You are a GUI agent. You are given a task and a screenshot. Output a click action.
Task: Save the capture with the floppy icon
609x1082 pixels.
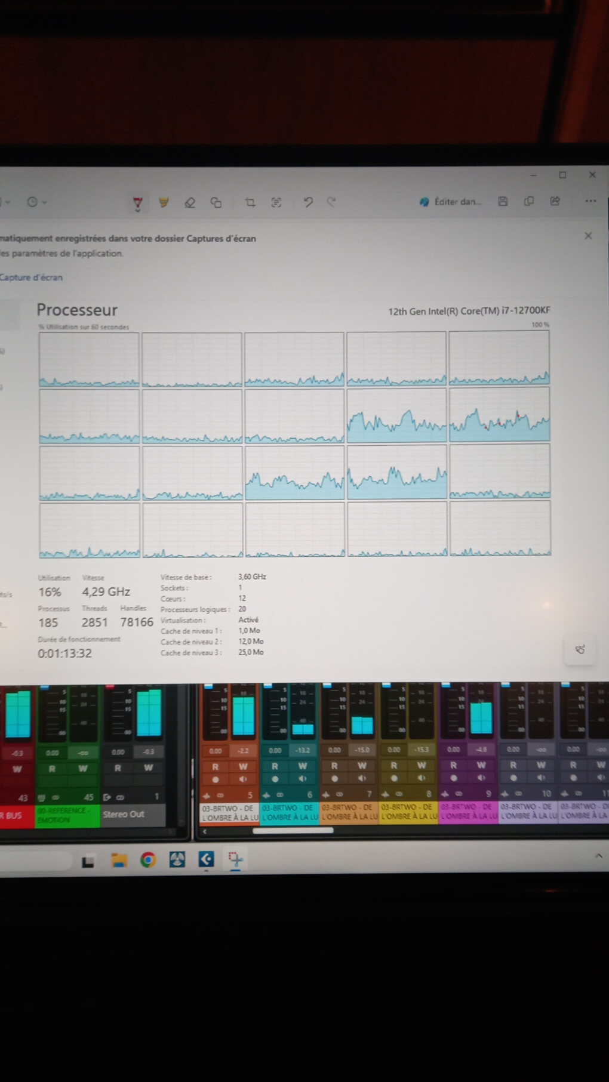click(x=503, y=201)
